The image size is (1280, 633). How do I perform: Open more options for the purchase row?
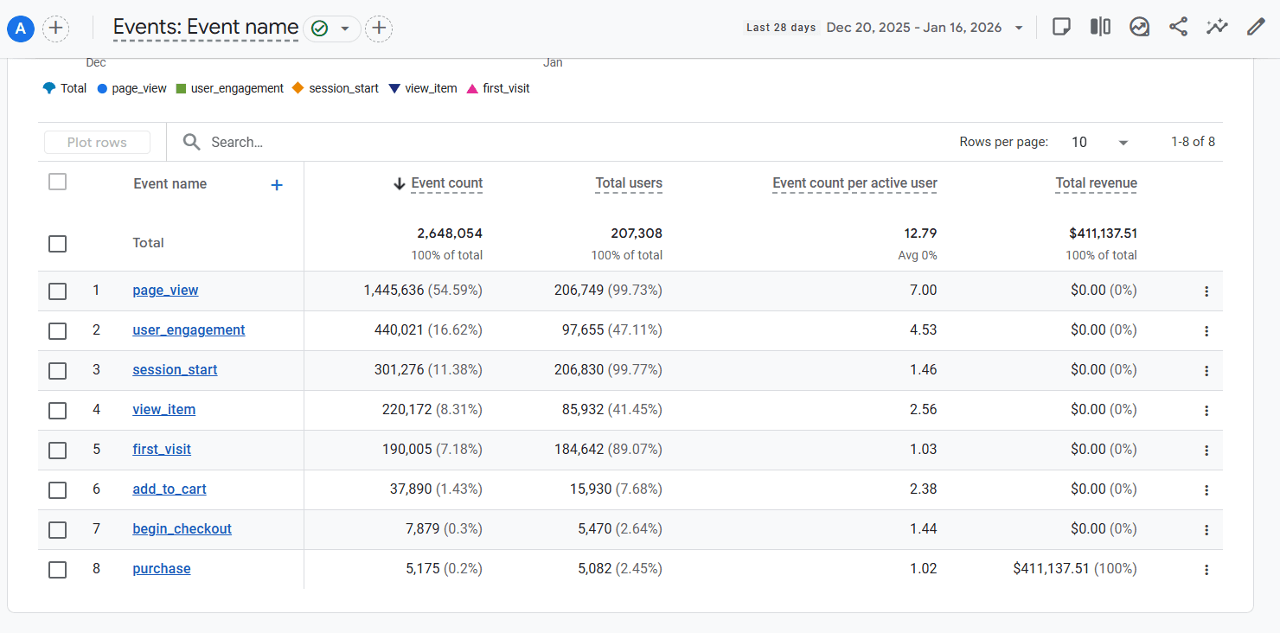[1206, 570]
